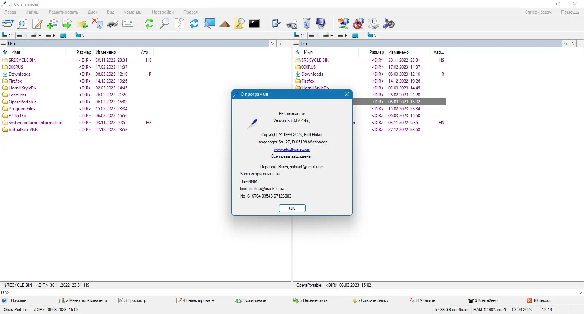Click the Print toolbar icon
The width and height of the screenshot is (584, 314).
[112, 24]
